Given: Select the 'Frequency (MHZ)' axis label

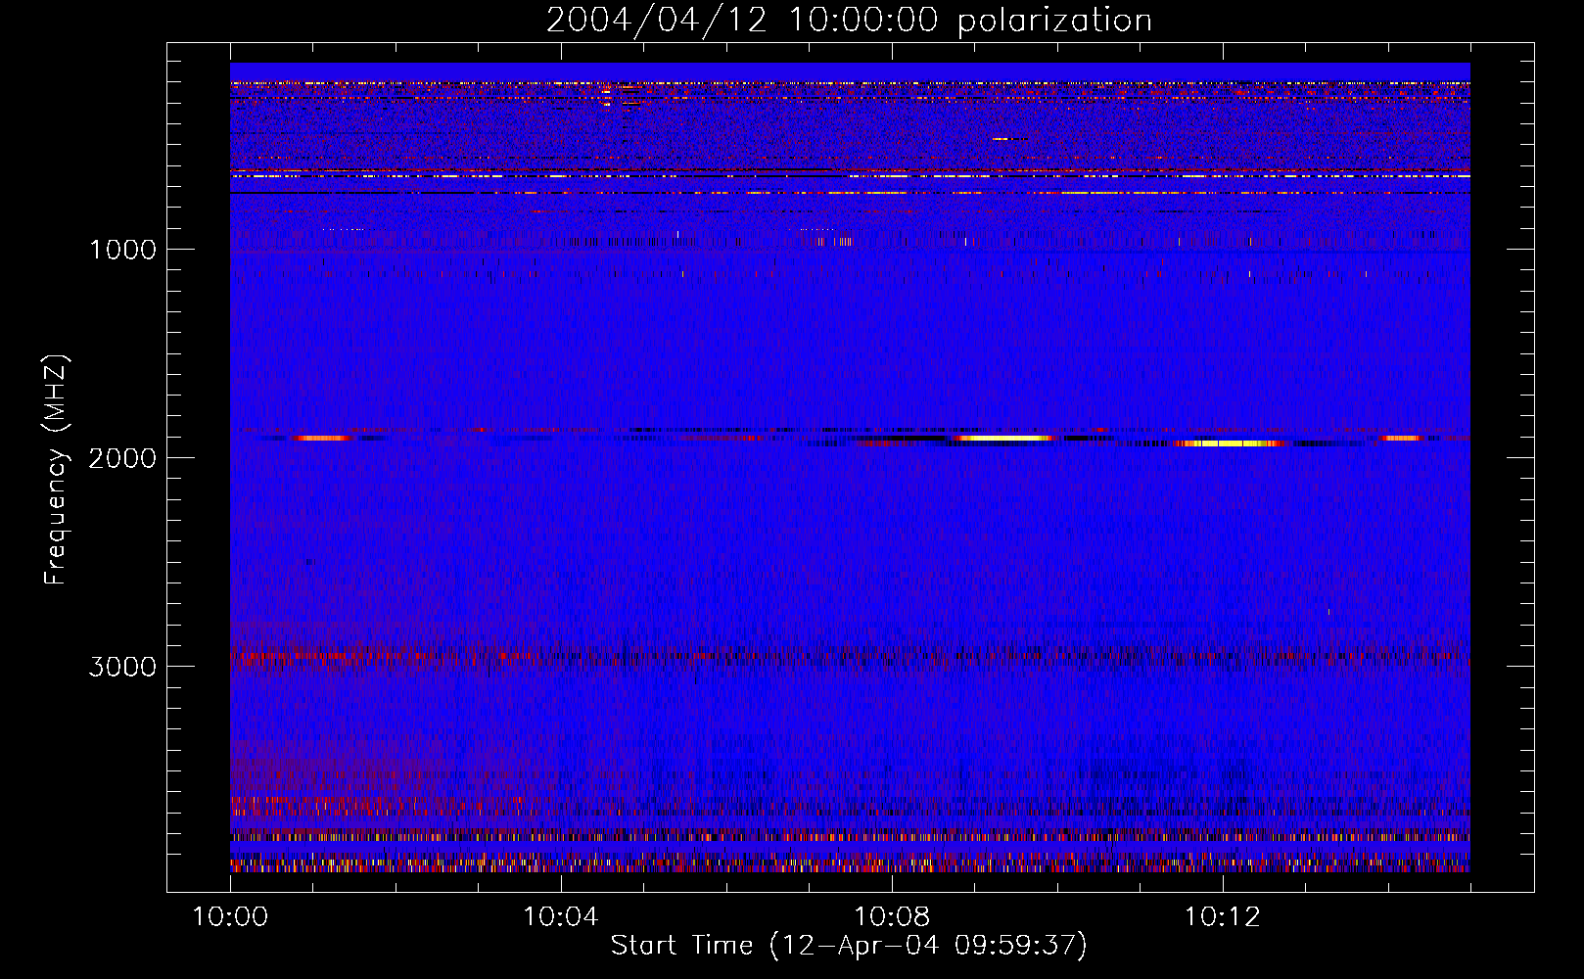Looking at the screenshot, I should 56,470.
